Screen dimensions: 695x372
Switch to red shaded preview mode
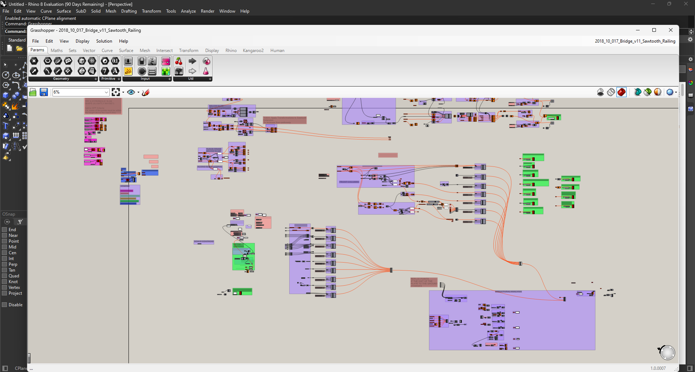point(622,92)
